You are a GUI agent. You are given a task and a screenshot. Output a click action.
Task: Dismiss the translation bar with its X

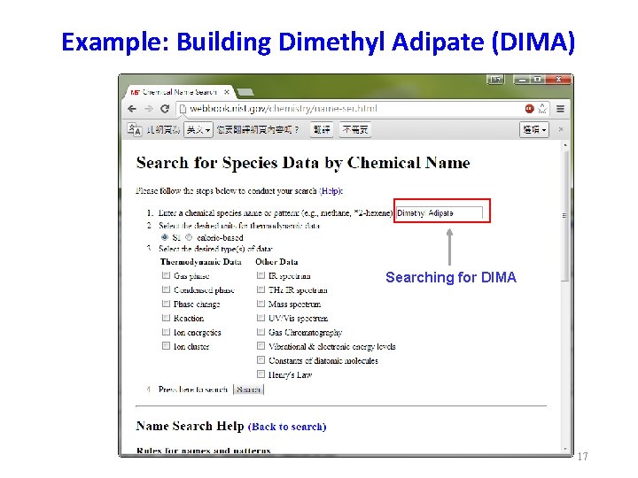tap(561, 129)
